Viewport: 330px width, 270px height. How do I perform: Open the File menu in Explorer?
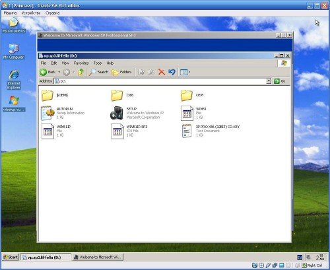(x=44, y=63)
